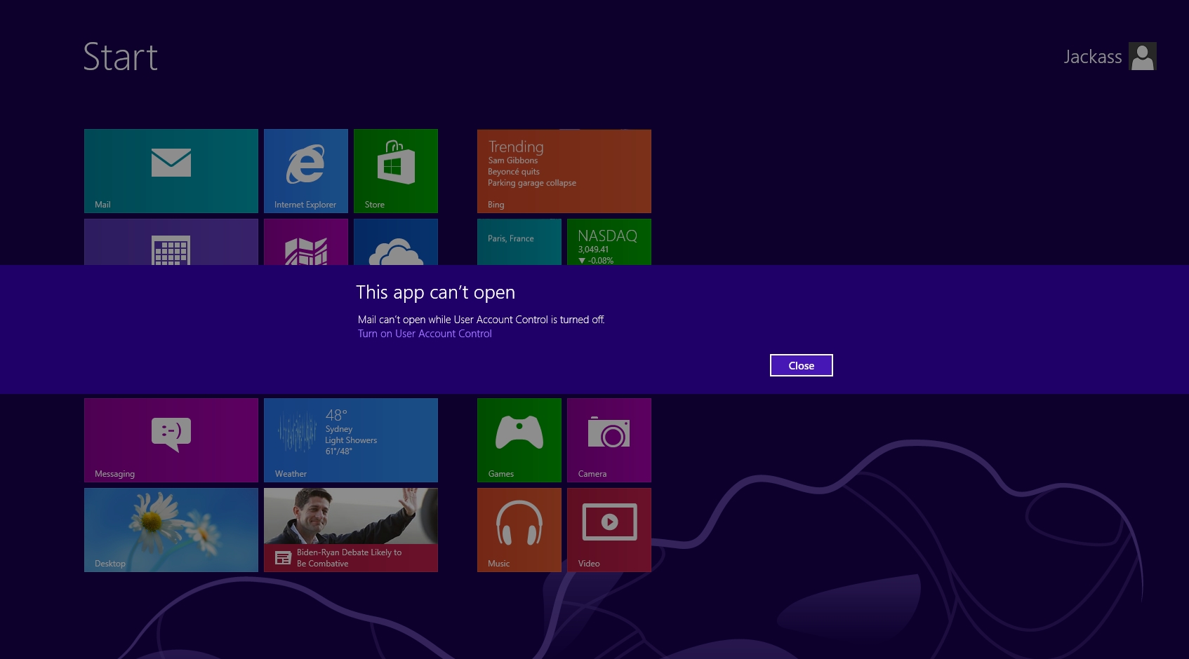Open the Games tile
This screenshot has width=1189, height=659.
point(519,440)
